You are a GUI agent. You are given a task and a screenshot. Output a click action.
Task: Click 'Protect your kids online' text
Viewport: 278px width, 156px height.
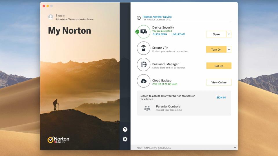(x=169, y=110)
